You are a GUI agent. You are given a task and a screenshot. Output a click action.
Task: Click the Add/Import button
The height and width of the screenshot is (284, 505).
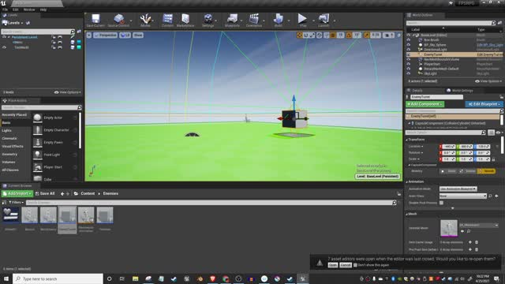click(x=17, y=193)
